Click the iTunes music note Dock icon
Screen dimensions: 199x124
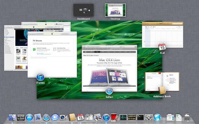(106, 117)
